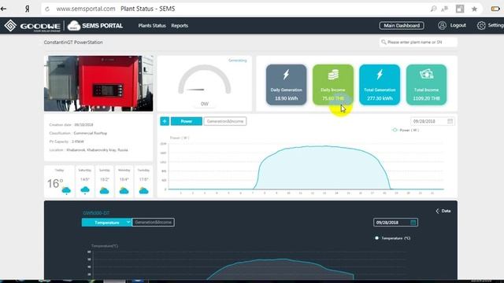
Task: Click Saturday's weather icon
Action: click(85, 190)
